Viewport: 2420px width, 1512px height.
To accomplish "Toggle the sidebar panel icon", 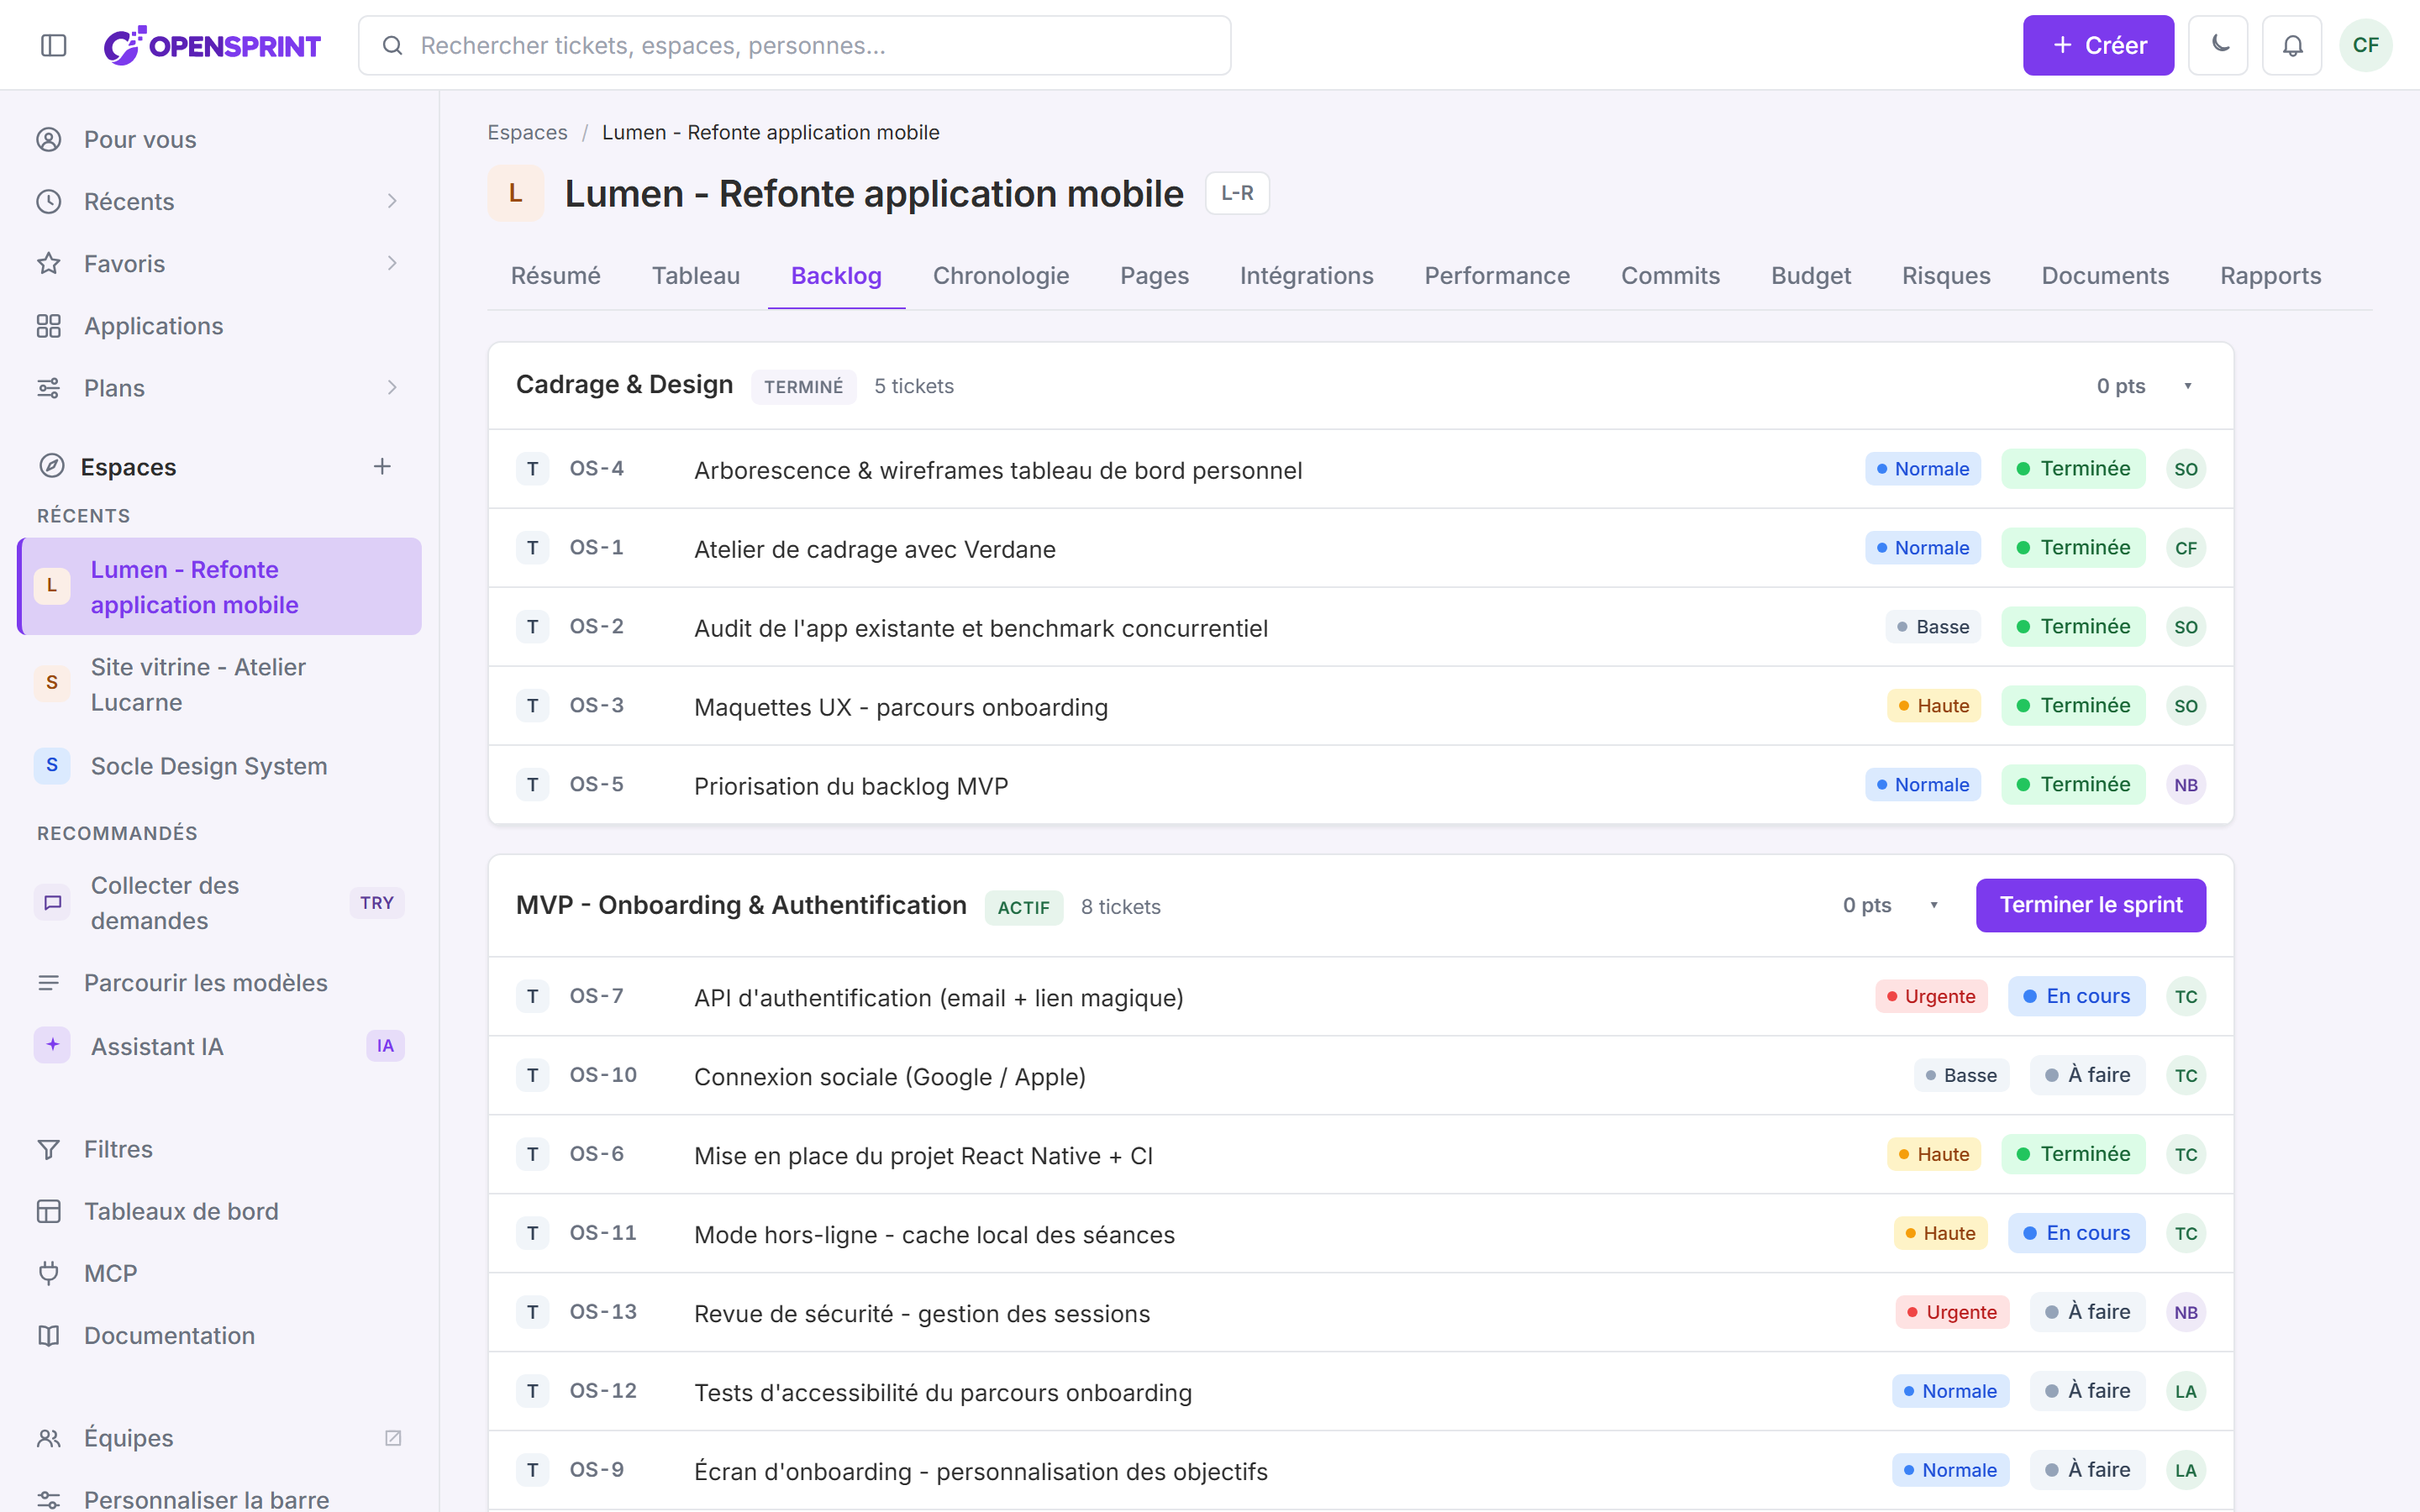I will (x=54, y=45).
